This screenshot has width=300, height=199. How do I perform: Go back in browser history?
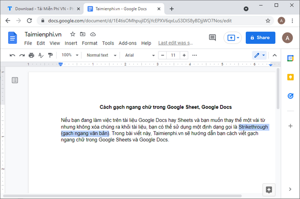tap(8, 20)
